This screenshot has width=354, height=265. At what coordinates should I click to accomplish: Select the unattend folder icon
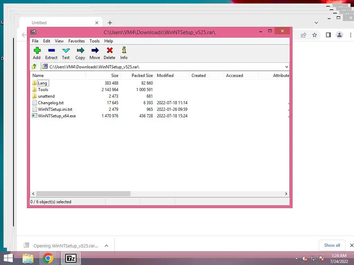[x=34, y=96]
